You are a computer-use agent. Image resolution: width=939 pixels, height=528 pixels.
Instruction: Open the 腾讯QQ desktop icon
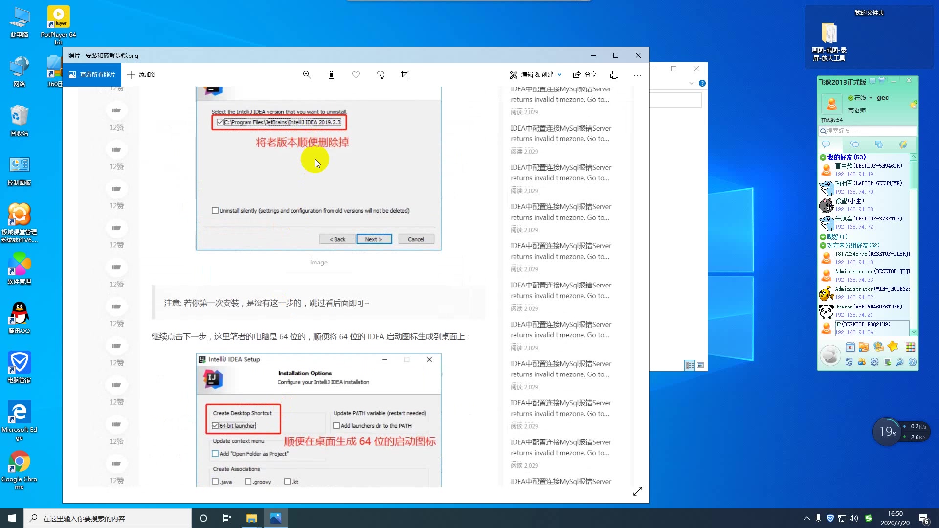pyautogui.click(x=19, y=318)
